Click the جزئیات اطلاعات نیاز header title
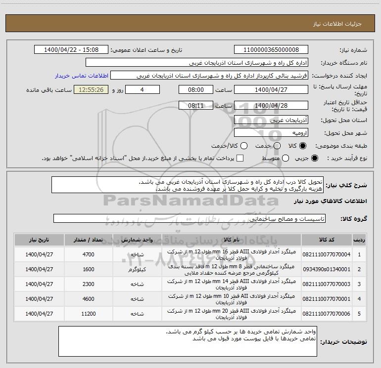The image size is (381, 368). tap(337, 24)
